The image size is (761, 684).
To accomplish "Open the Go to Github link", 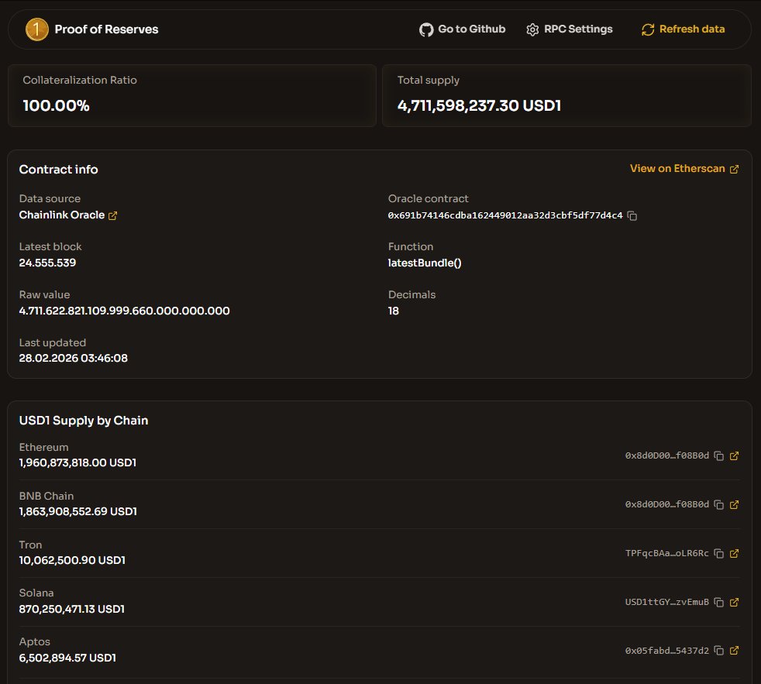I will coord(463,29).
